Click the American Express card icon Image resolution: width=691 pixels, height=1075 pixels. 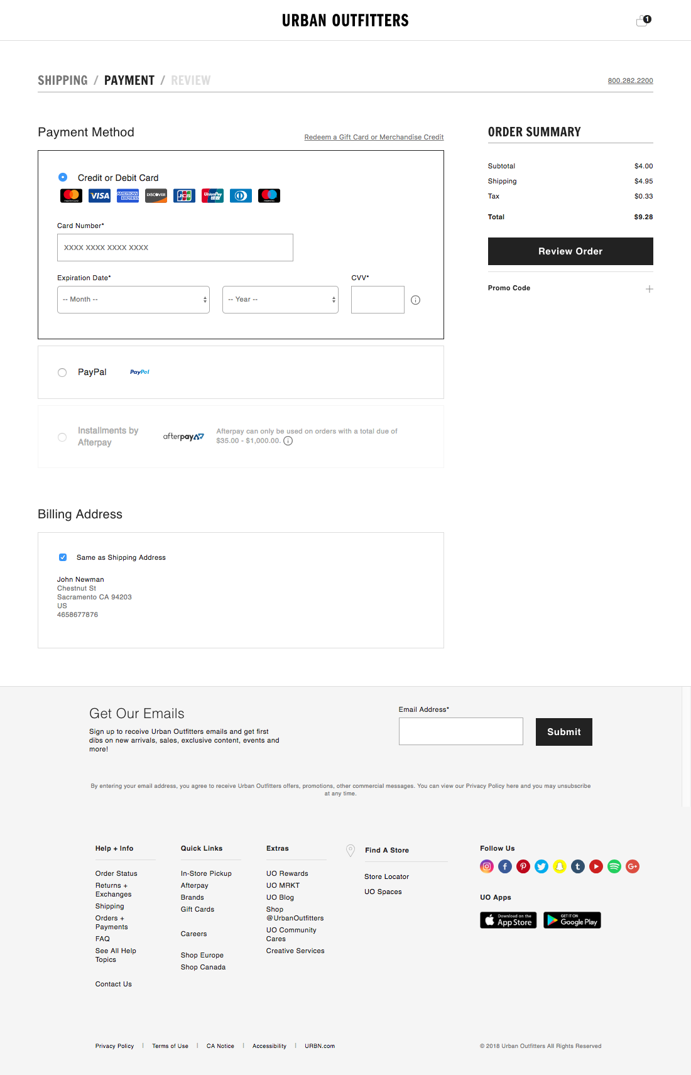[x=128, y=195]
